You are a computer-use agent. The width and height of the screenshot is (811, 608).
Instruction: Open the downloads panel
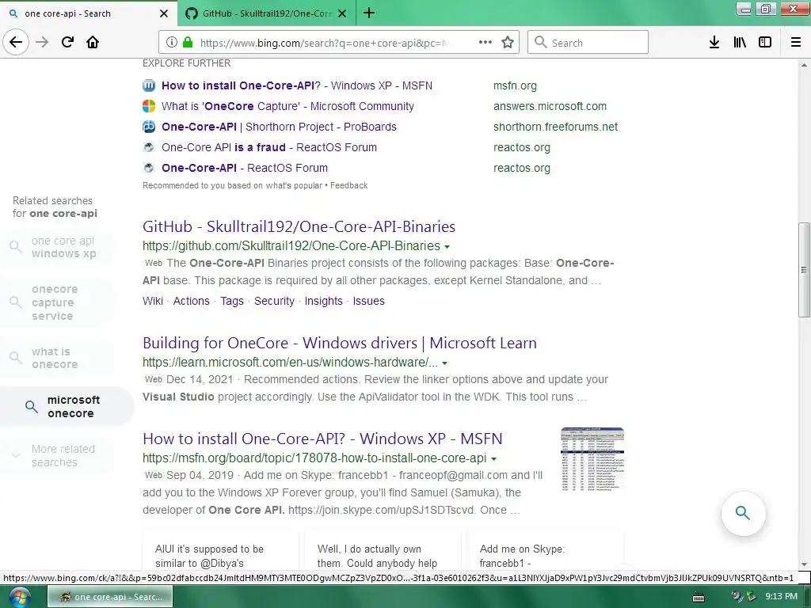[714, 43]
